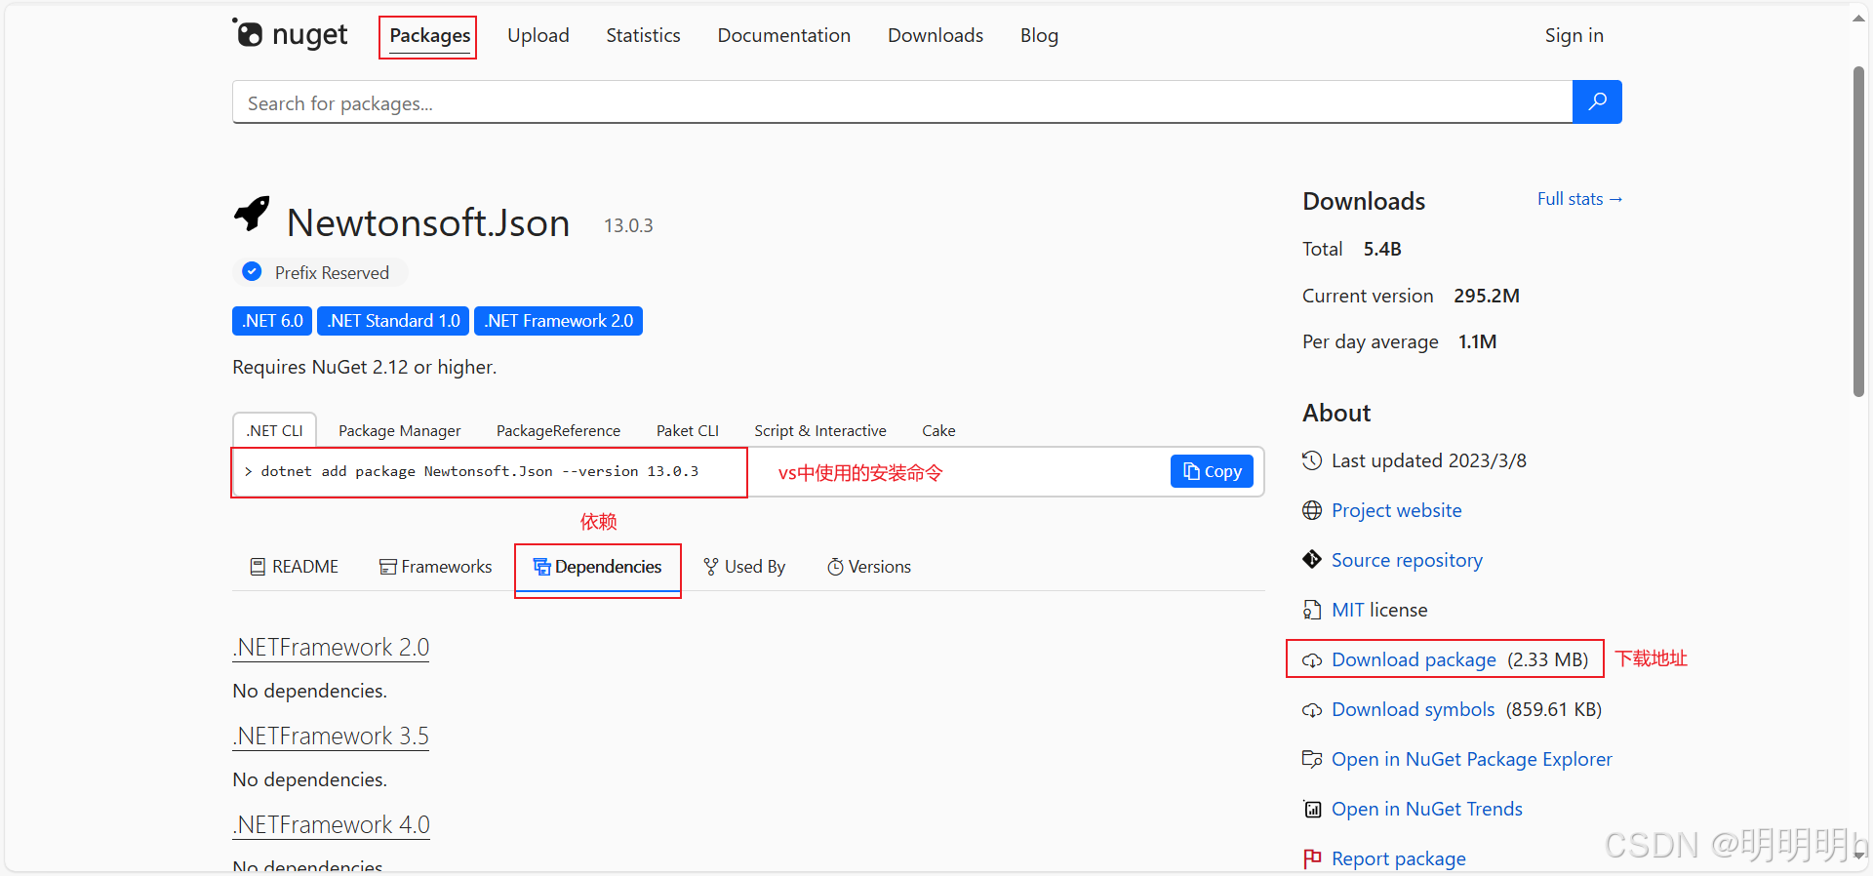Screen dimensions: 1873x876
Task: Click the scrollbar up arrow
Action: 1858,19
